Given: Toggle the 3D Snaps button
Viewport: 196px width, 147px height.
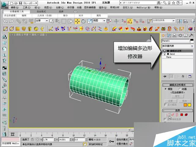Looking at the screenshot, I should (124, 21).
